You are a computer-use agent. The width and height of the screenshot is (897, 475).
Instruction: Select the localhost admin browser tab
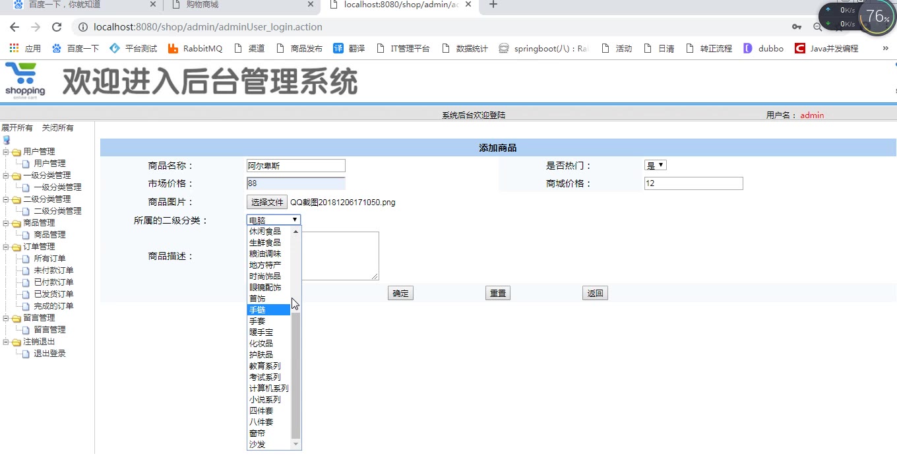401,5
